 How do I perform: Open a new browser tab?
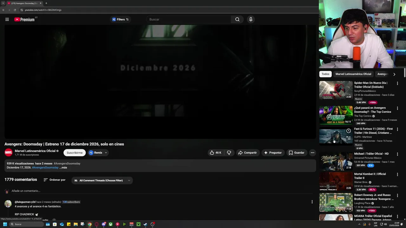46,3
